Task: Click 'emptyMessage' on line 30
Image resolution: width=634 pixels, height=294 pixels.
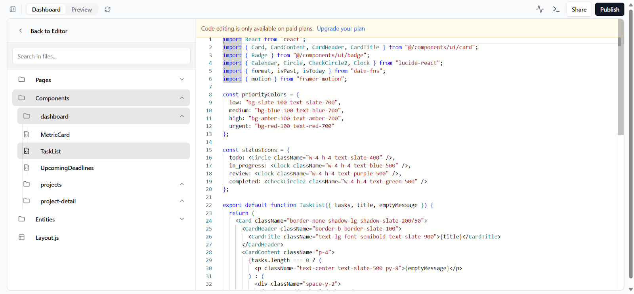Action: pos(428,268)
